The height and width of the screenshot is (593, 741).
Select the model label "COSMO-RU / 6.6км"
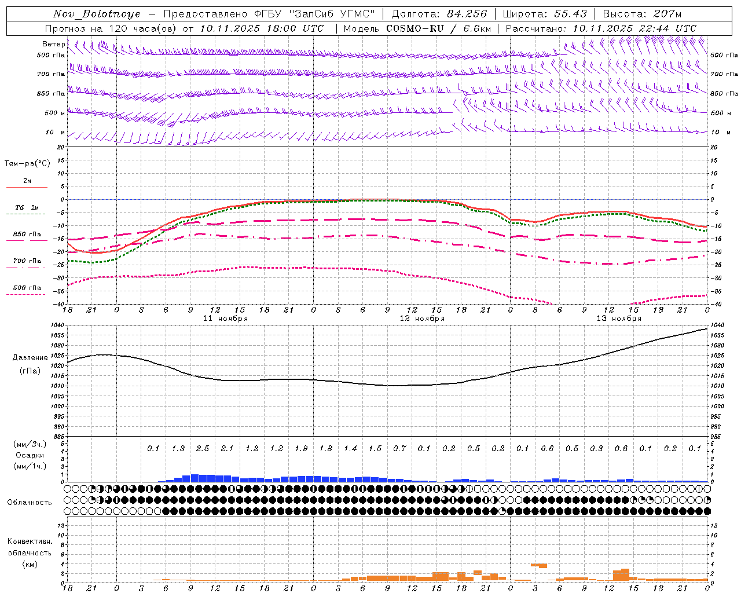click(x=439, y=28)
